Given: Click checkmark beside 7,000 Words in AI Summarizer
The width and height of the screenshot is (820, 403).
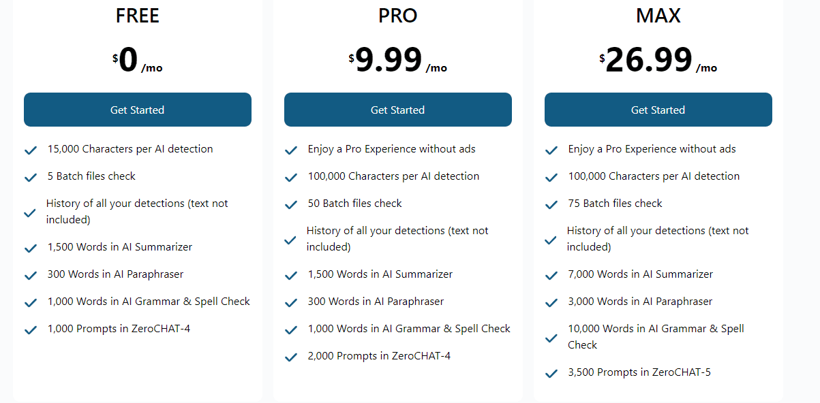Looking at the screenshot, I should (x=551, y=276).
